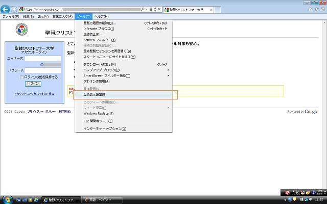
Task: Click the yellow shield security tray icon
Action: point(295,199)
